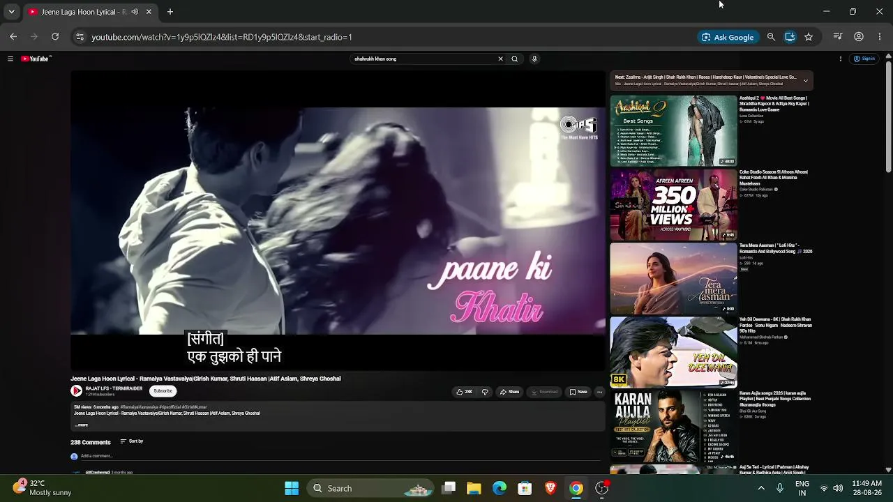Open Brave browser from taskbar
Screen dimensions: 893x502
550,488
